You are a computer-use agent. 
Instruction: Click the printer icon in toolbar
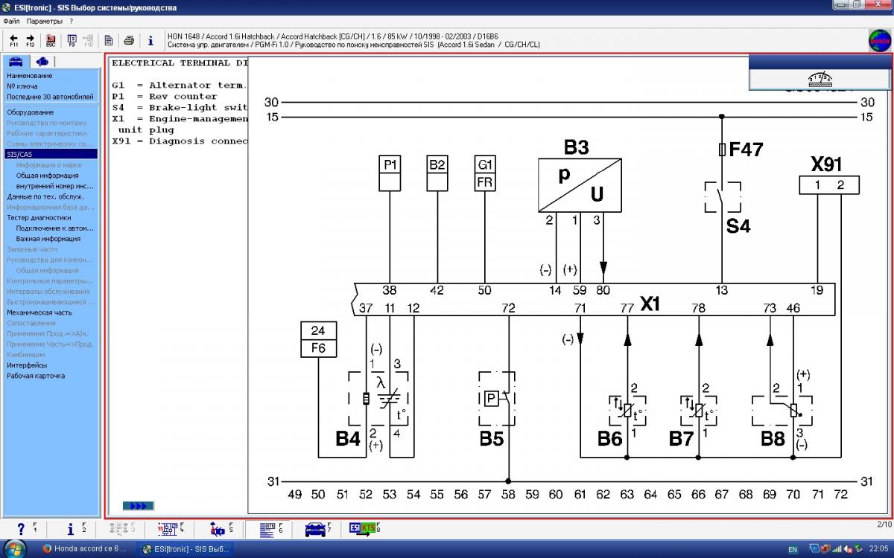pos(129,40)
